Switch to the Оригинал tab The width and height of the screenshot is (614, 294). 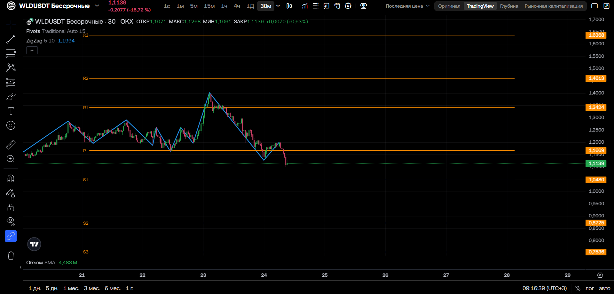tap(449, 6)
